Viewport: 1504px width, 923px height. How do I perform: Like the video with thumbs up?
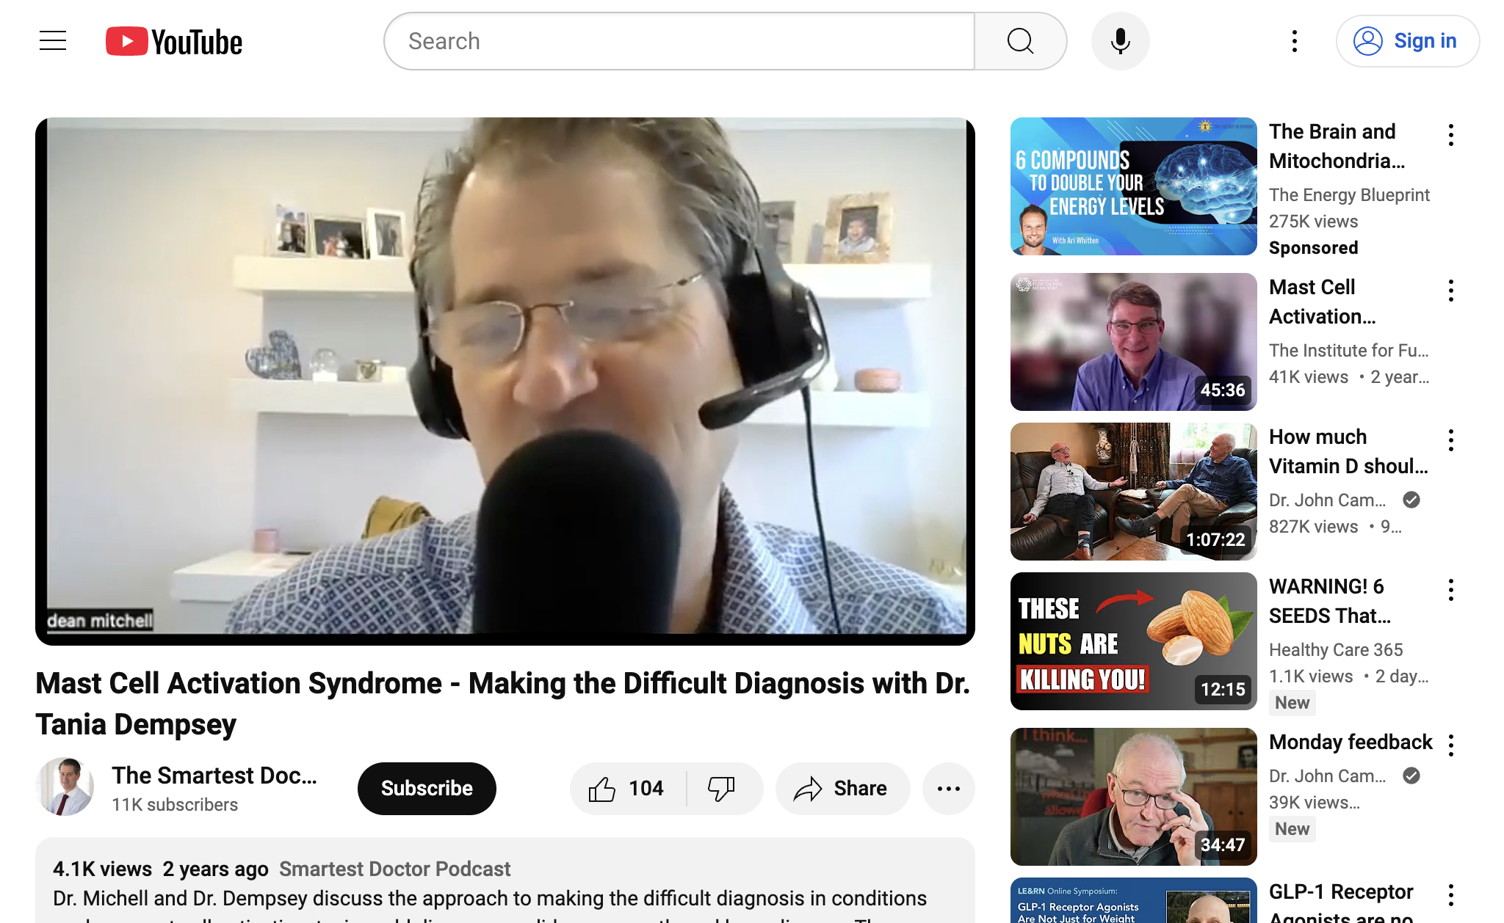[x=628, y=789]
